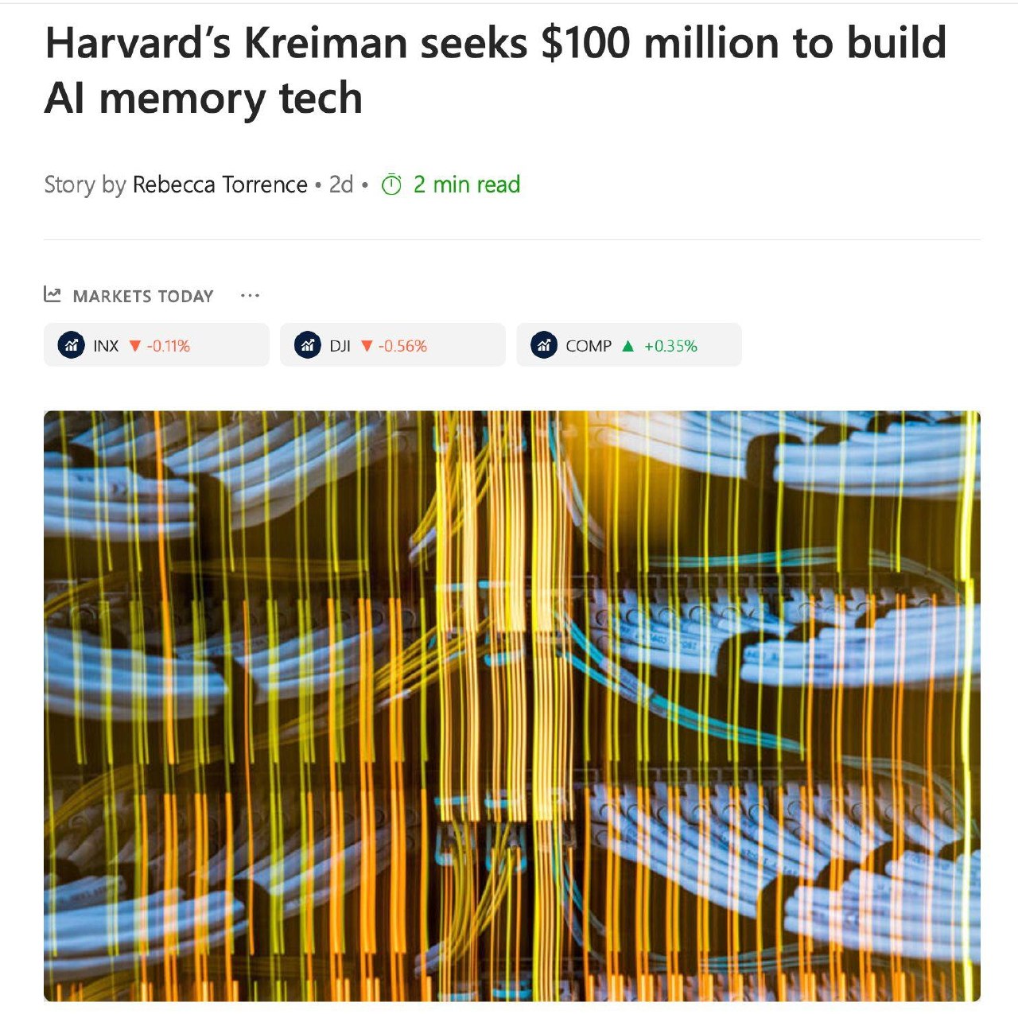Screen dimensions: 1018x1014
Task: Click the article's server cables image
Action: click(x=511, y=705)
